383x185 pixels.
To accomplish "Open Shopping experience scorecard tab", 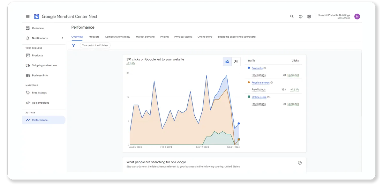I will (x=237, y=37).
